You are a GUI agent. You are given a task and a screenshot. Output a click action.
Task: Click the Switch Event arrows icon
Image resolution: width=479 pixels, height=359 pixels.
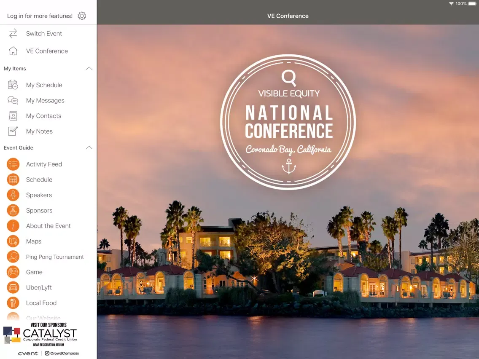click(x=13, y=34)
